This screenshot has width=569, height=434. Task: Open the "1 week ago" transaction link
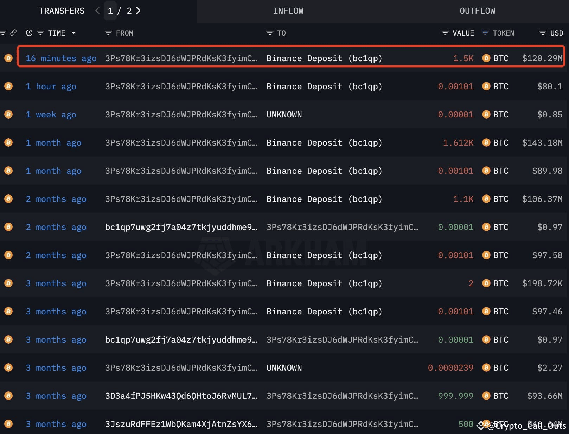click(51, 115)
